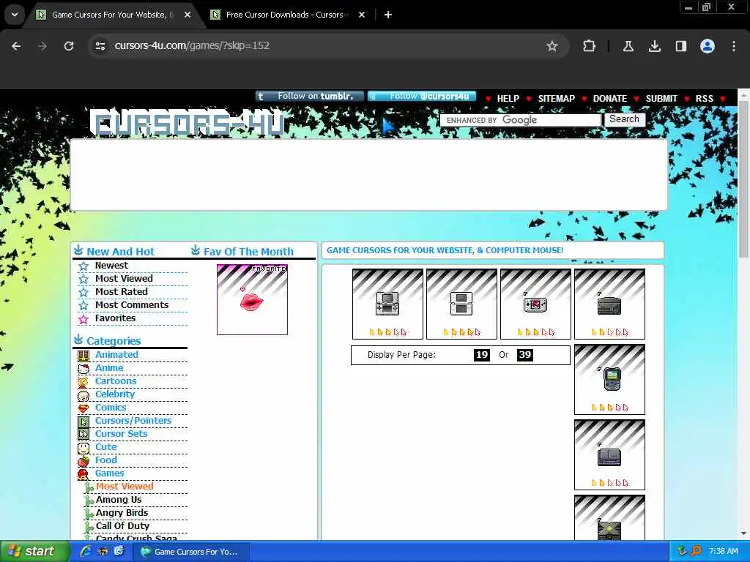Expand the tab search dropdown arrow
750x562 pixels.
click(15, 15)
